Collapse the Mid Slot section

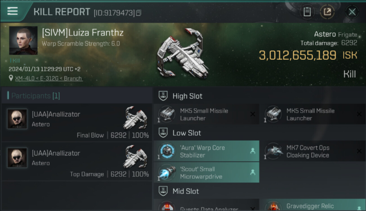(163, 191)
